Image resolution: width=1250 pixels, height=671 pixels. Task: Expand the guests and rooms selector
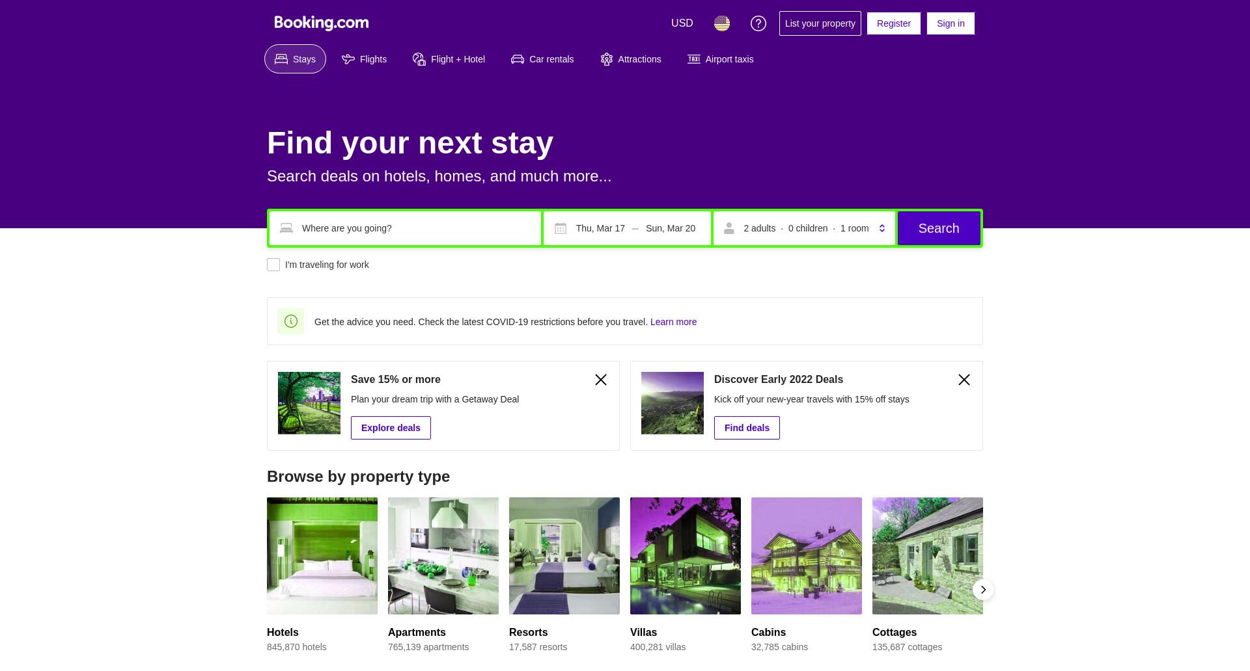tap(804, 228)
